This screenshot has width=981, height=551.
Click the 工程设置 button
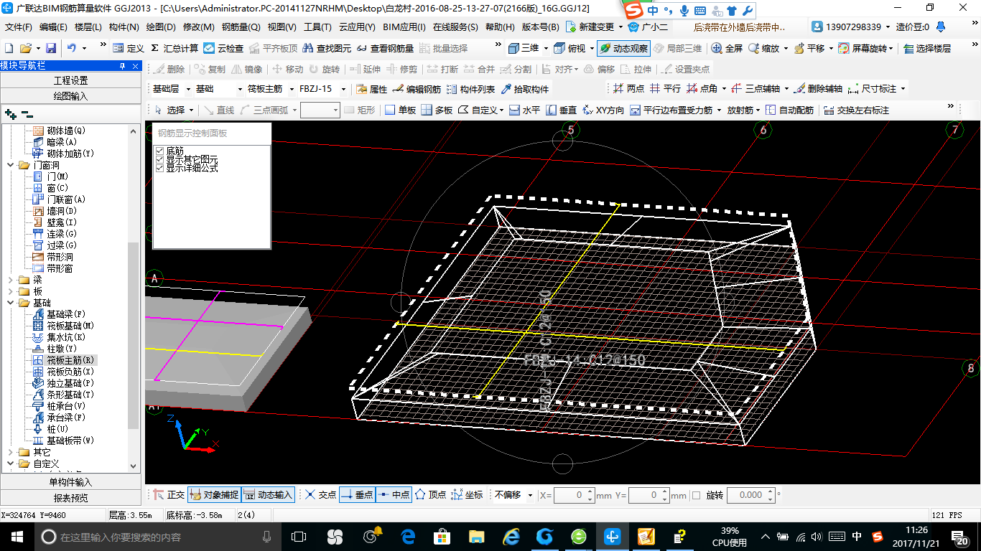pyautogui.click(x=70, y=80)
